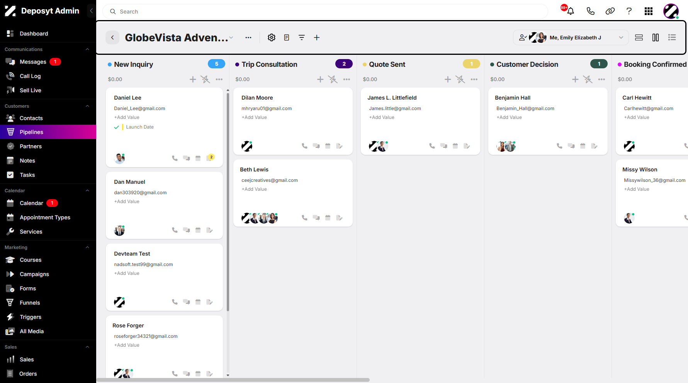Open notifications bell icon

coord(570,11)
